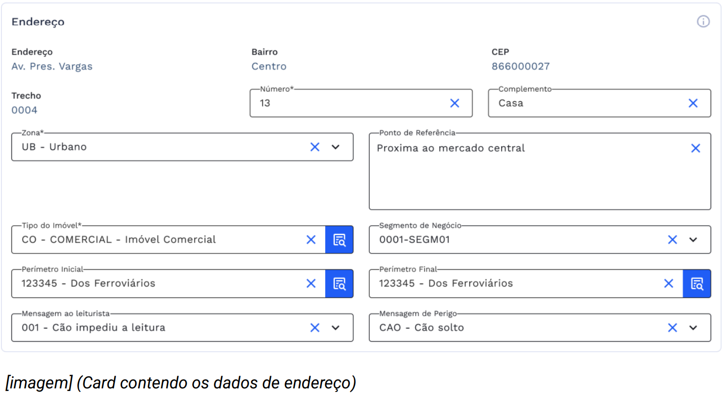Image resolution: width=723 pixels, height=394 pixels.
Task: Open search lookup for Perímetro Inicial
Action: pyautogui.click(x=340, y=284)
